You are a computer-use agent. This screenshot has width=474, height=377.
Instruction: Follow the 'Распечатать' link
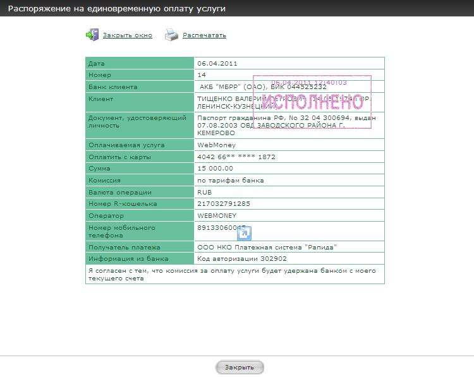[204, 35]
